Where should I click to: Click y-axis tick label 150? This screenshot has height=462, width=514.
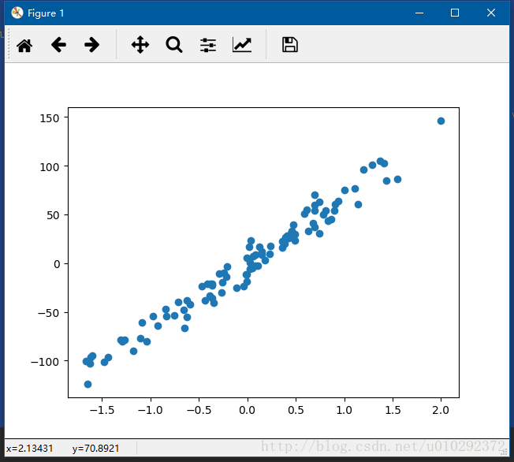[50, 118]
